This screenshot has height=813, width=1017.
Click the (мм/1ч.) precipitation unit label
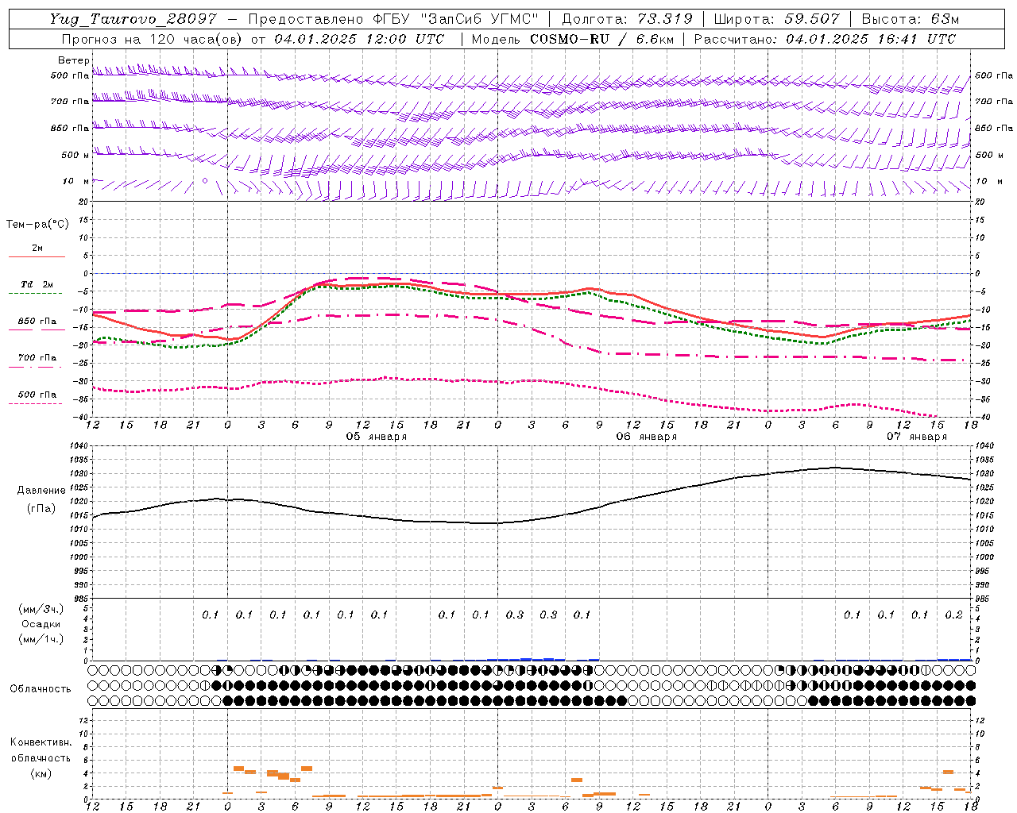(x=41, y=639)
